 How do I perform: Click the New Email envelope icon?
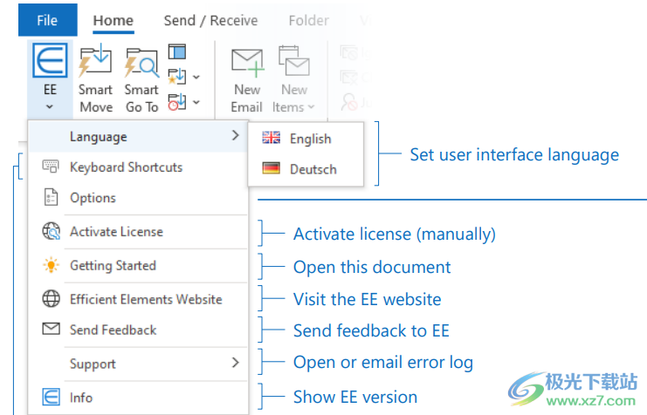click(x=247, y=63)
